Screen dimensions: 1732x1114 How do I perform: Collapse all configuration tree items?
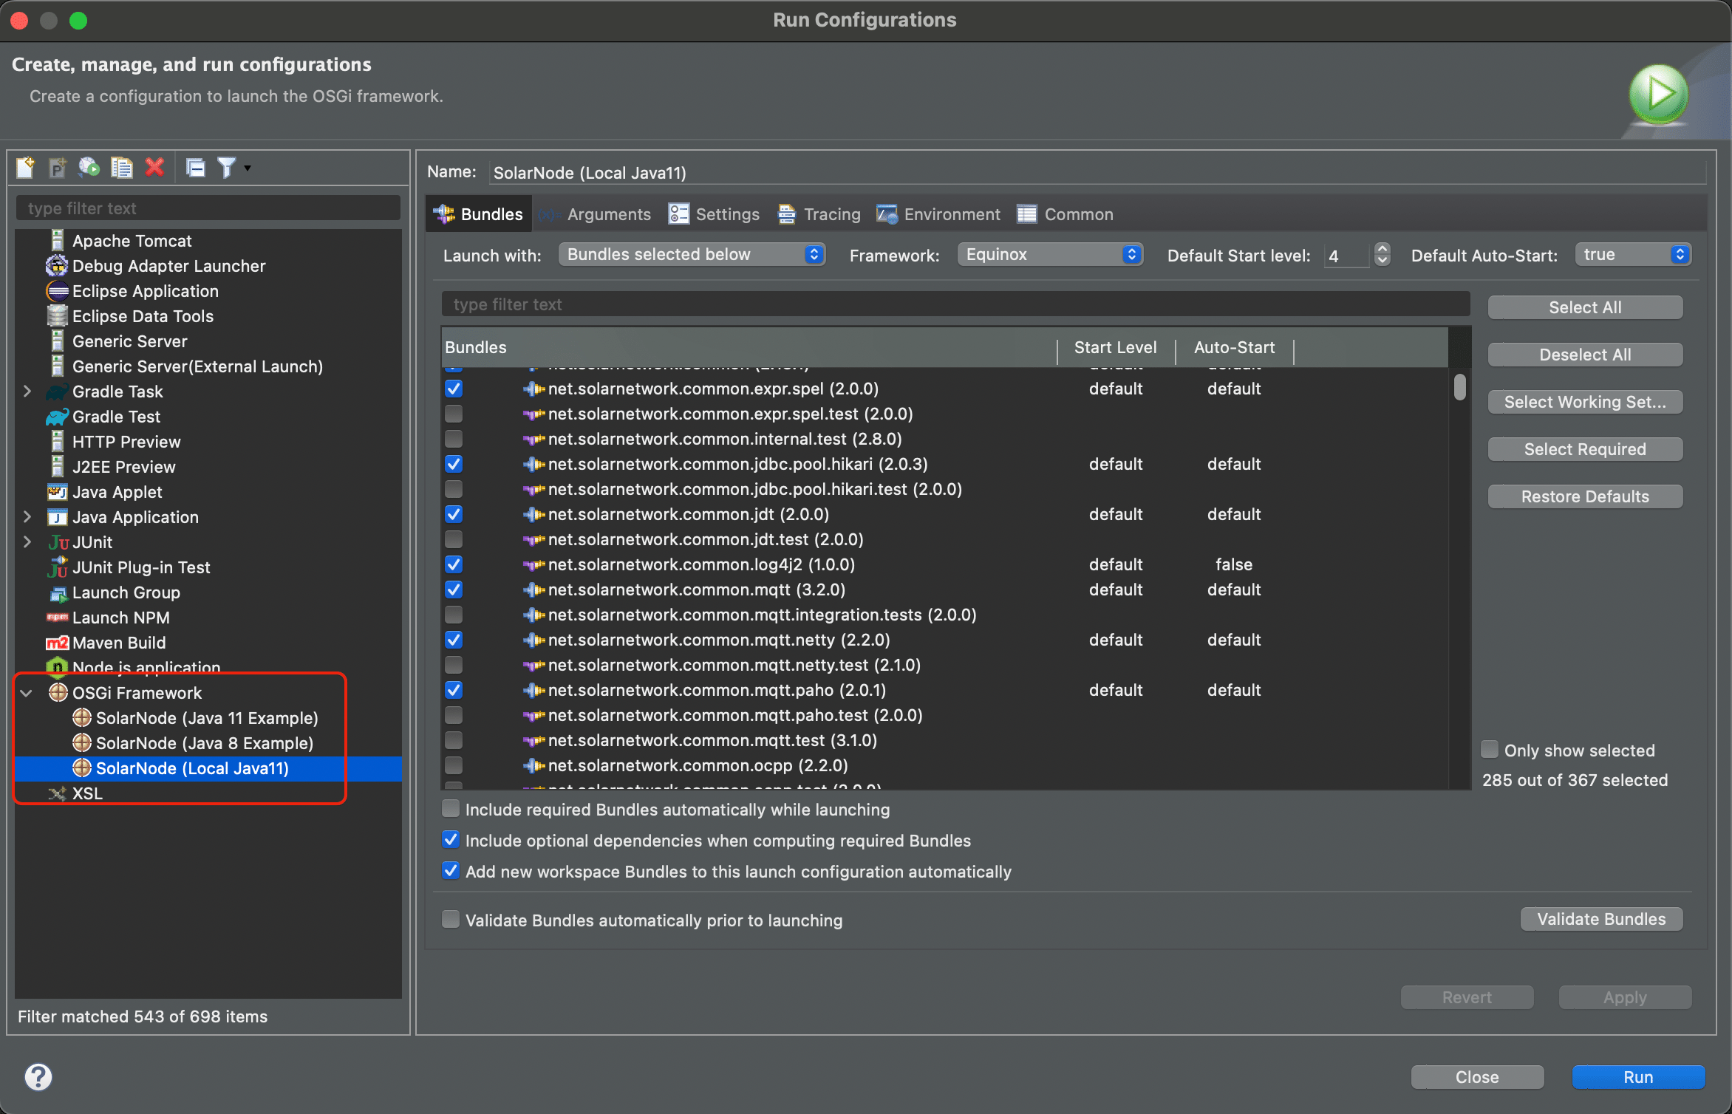(x=194, y=168)
